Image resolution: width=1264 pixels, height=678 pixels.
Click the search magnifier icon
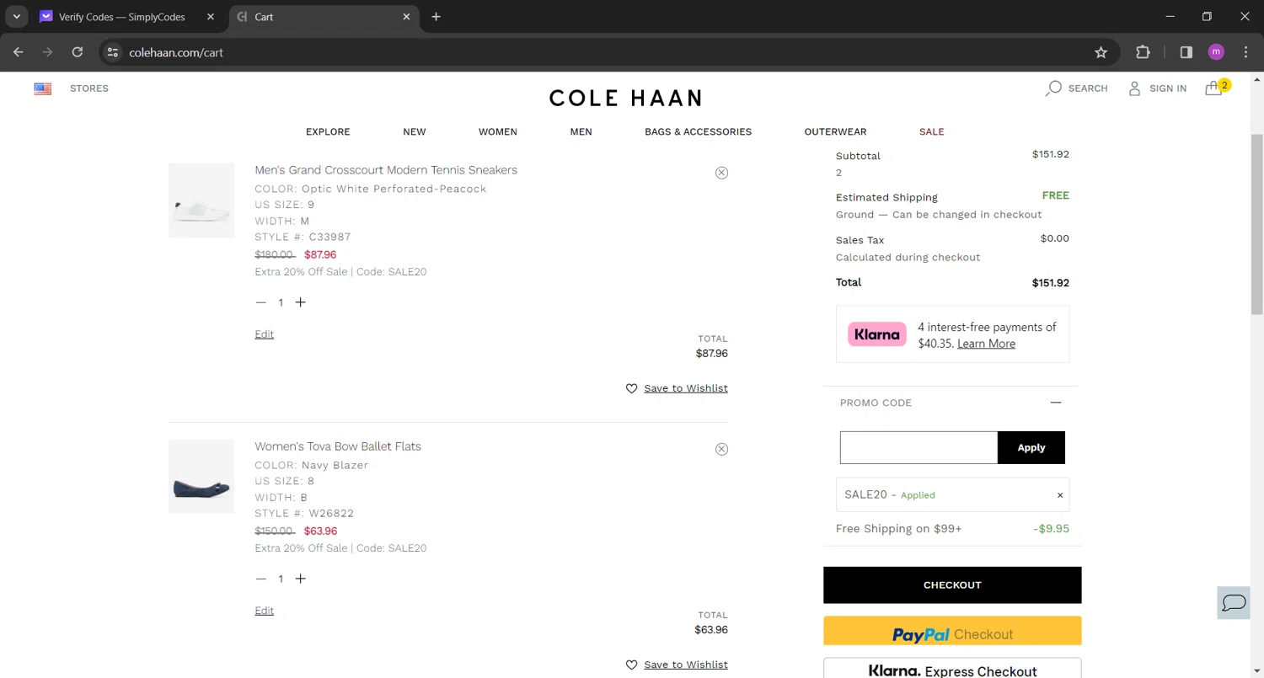[1053, 88]
